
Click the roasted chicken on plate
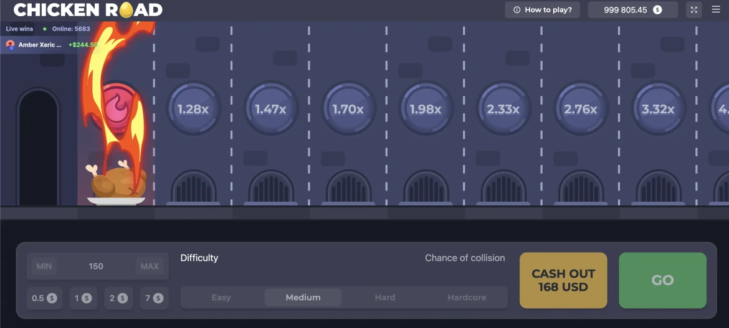coord(117,184)
